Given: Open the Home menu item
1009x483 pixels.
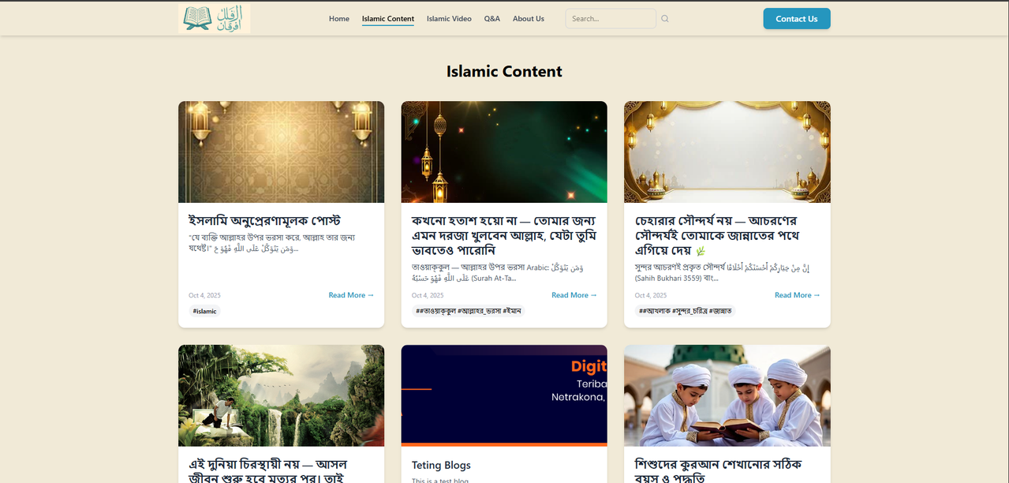Looking at the screenshot, I should tap(339, 19).
